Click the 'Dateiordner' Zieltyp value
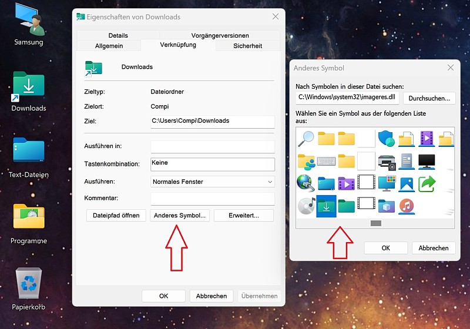 coord(167,92)
